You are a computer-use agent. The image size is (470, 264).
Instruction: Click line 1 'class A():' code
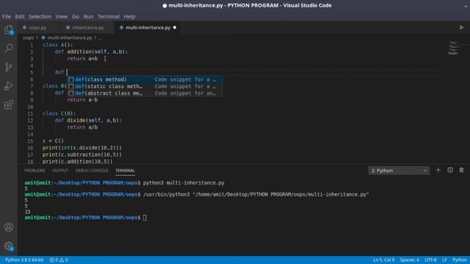[x=58, y=45]
